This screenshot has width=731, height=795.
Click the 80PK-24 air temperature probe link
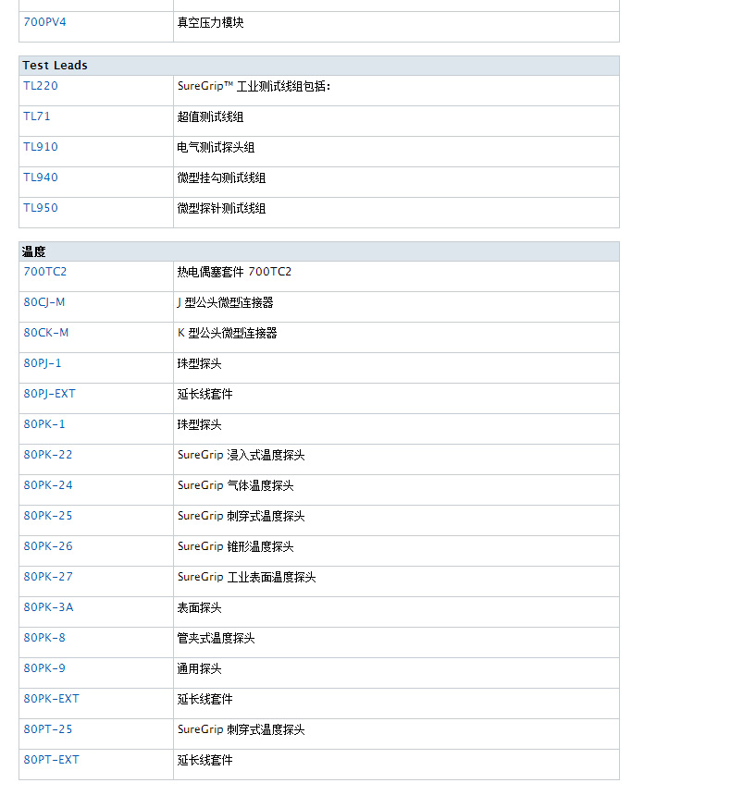click(47, 485)
